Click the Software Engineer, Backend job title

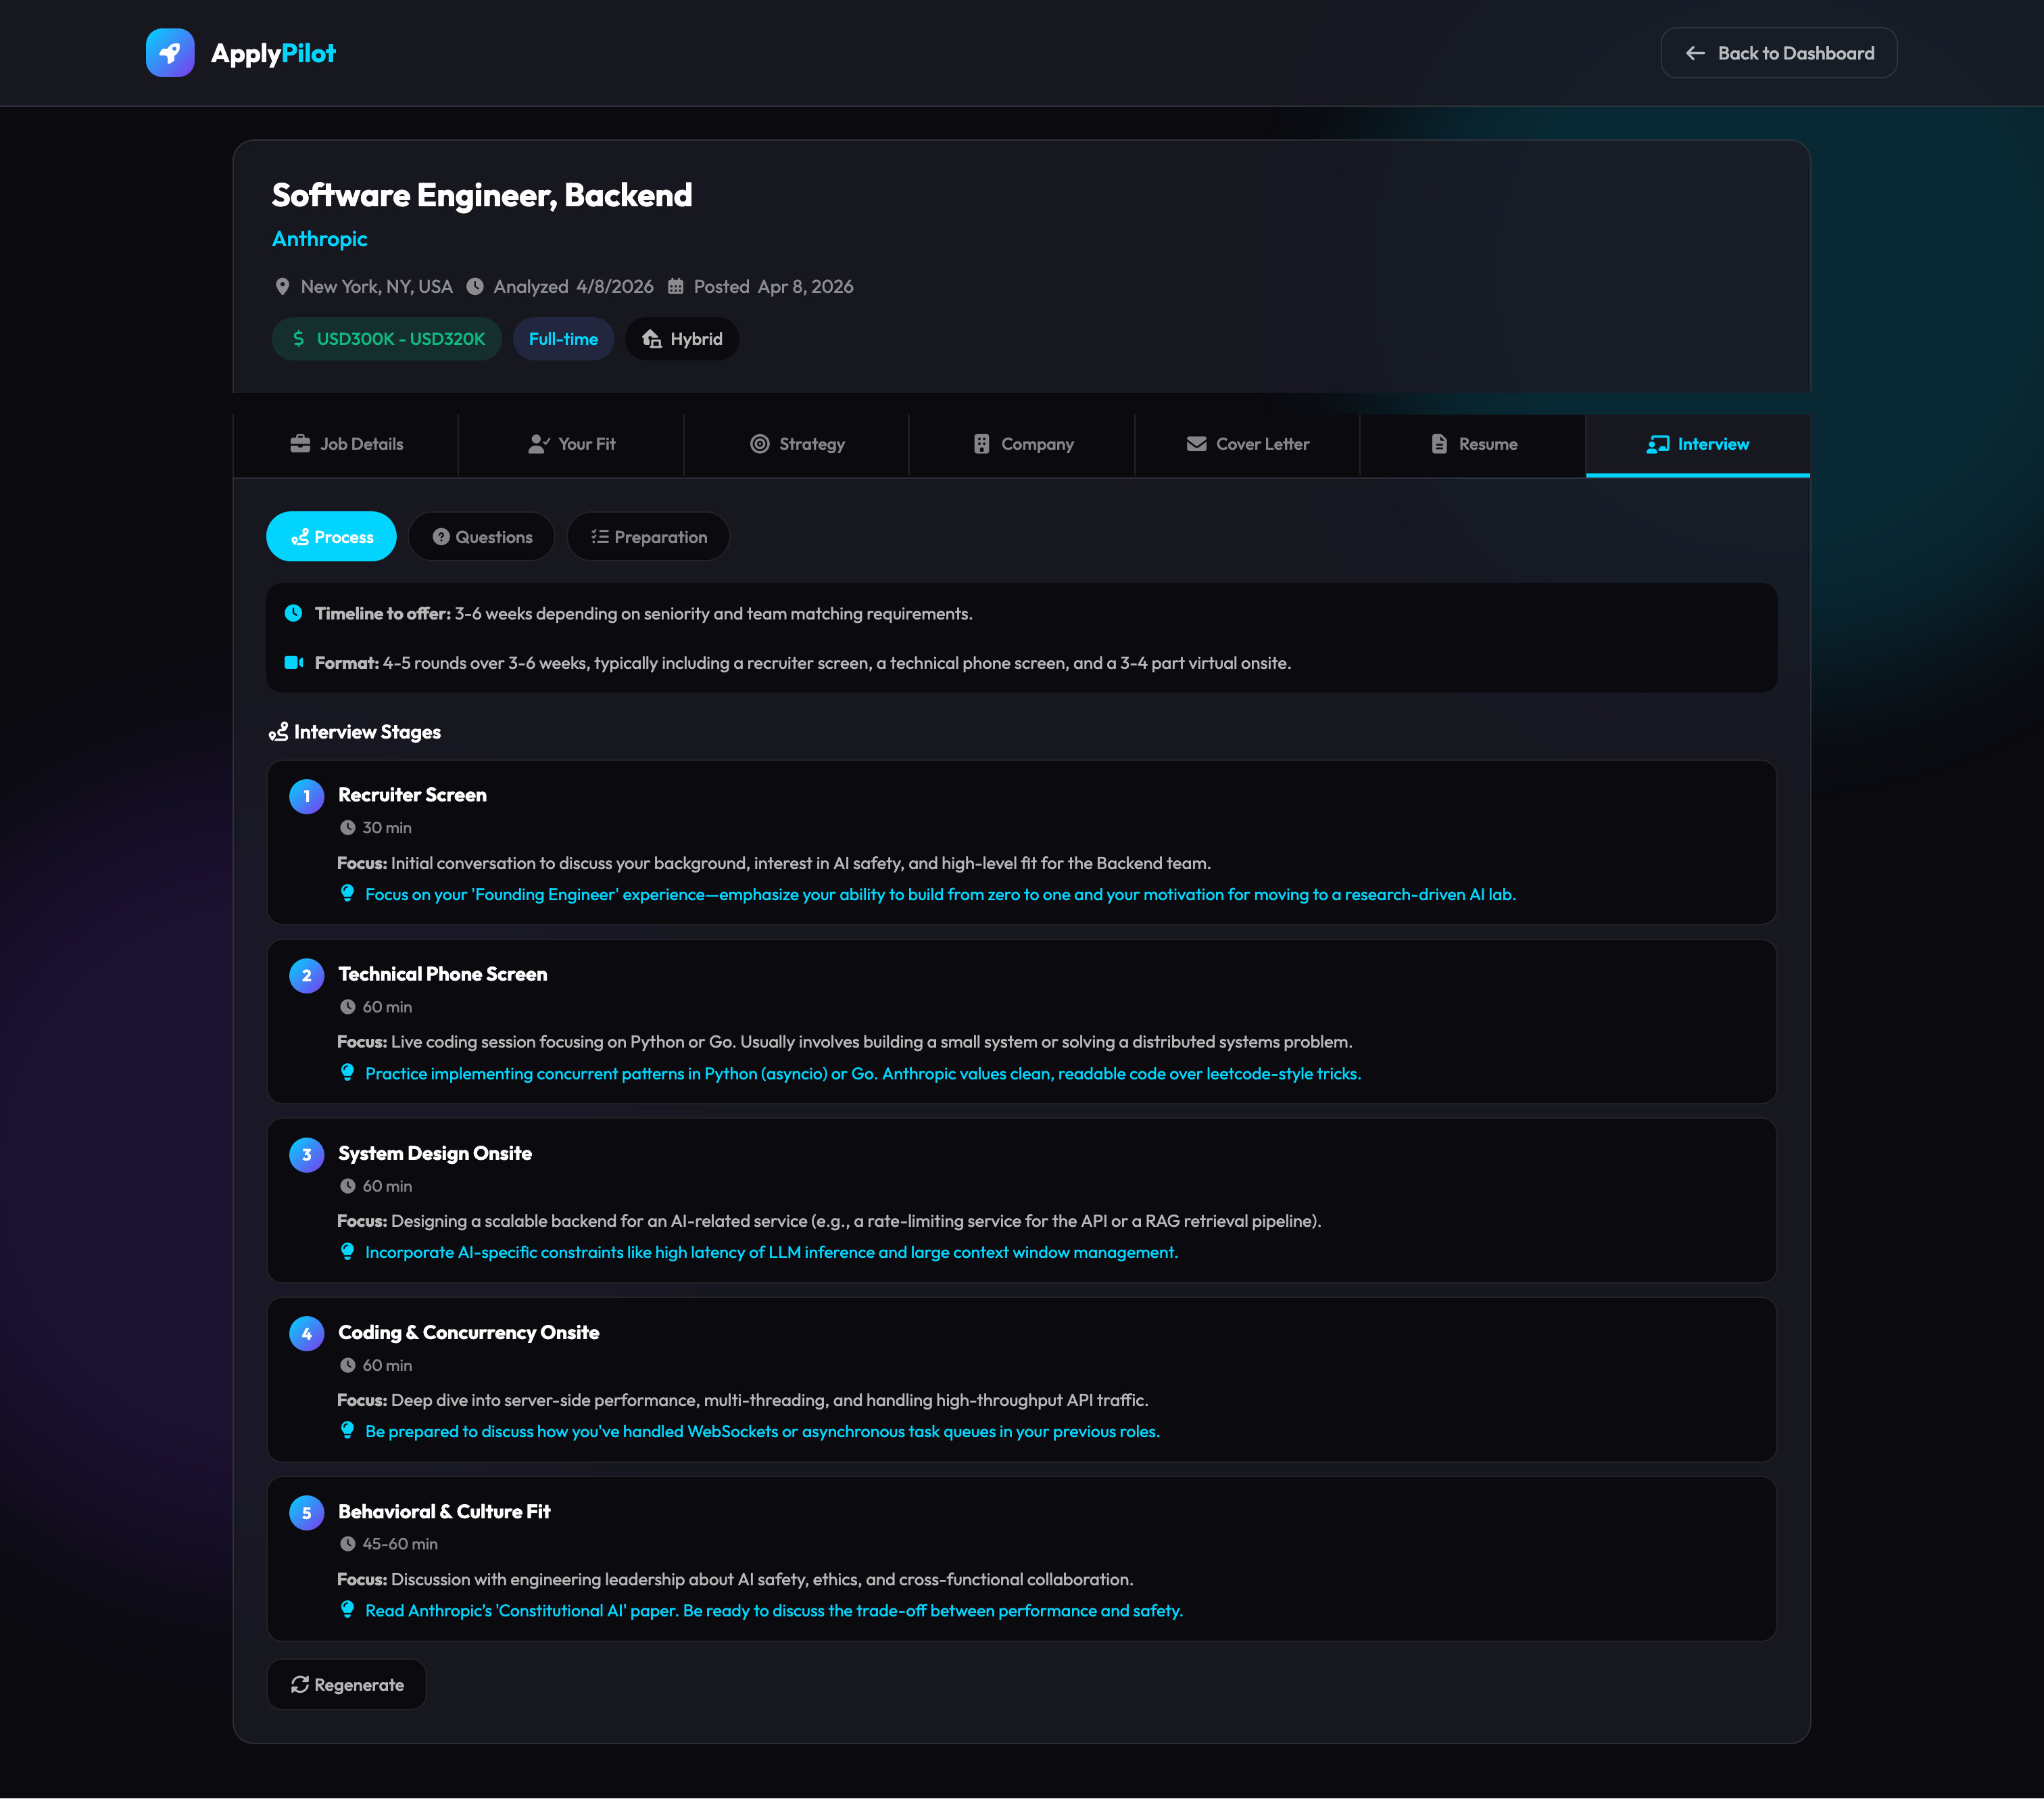point(482,195)
